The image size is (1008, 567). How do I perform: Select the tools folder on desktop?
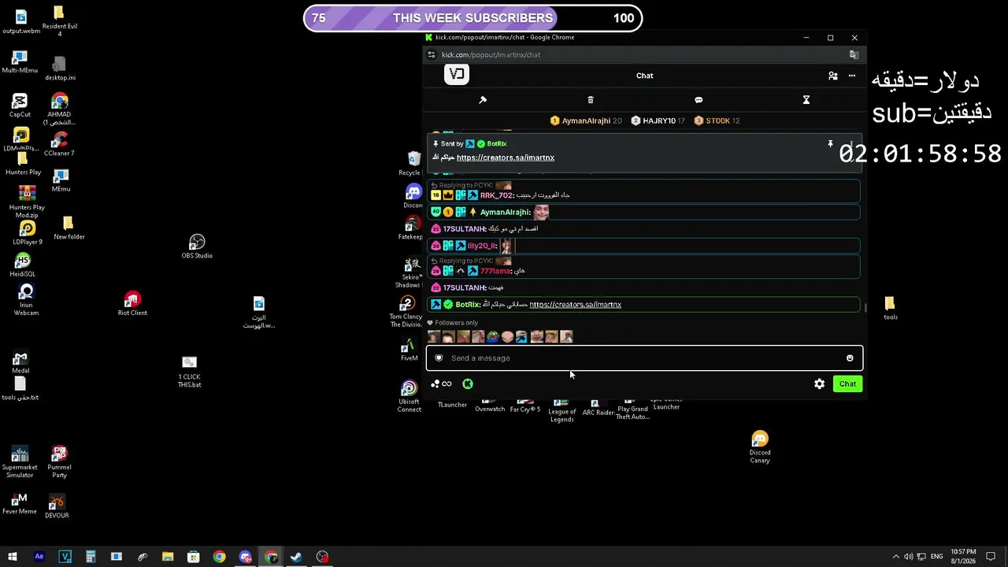tap(890, 308)
